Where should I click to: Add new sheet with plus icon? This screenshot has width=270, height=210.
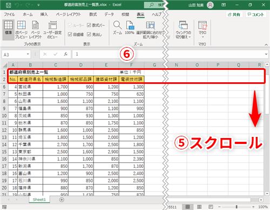62,200
